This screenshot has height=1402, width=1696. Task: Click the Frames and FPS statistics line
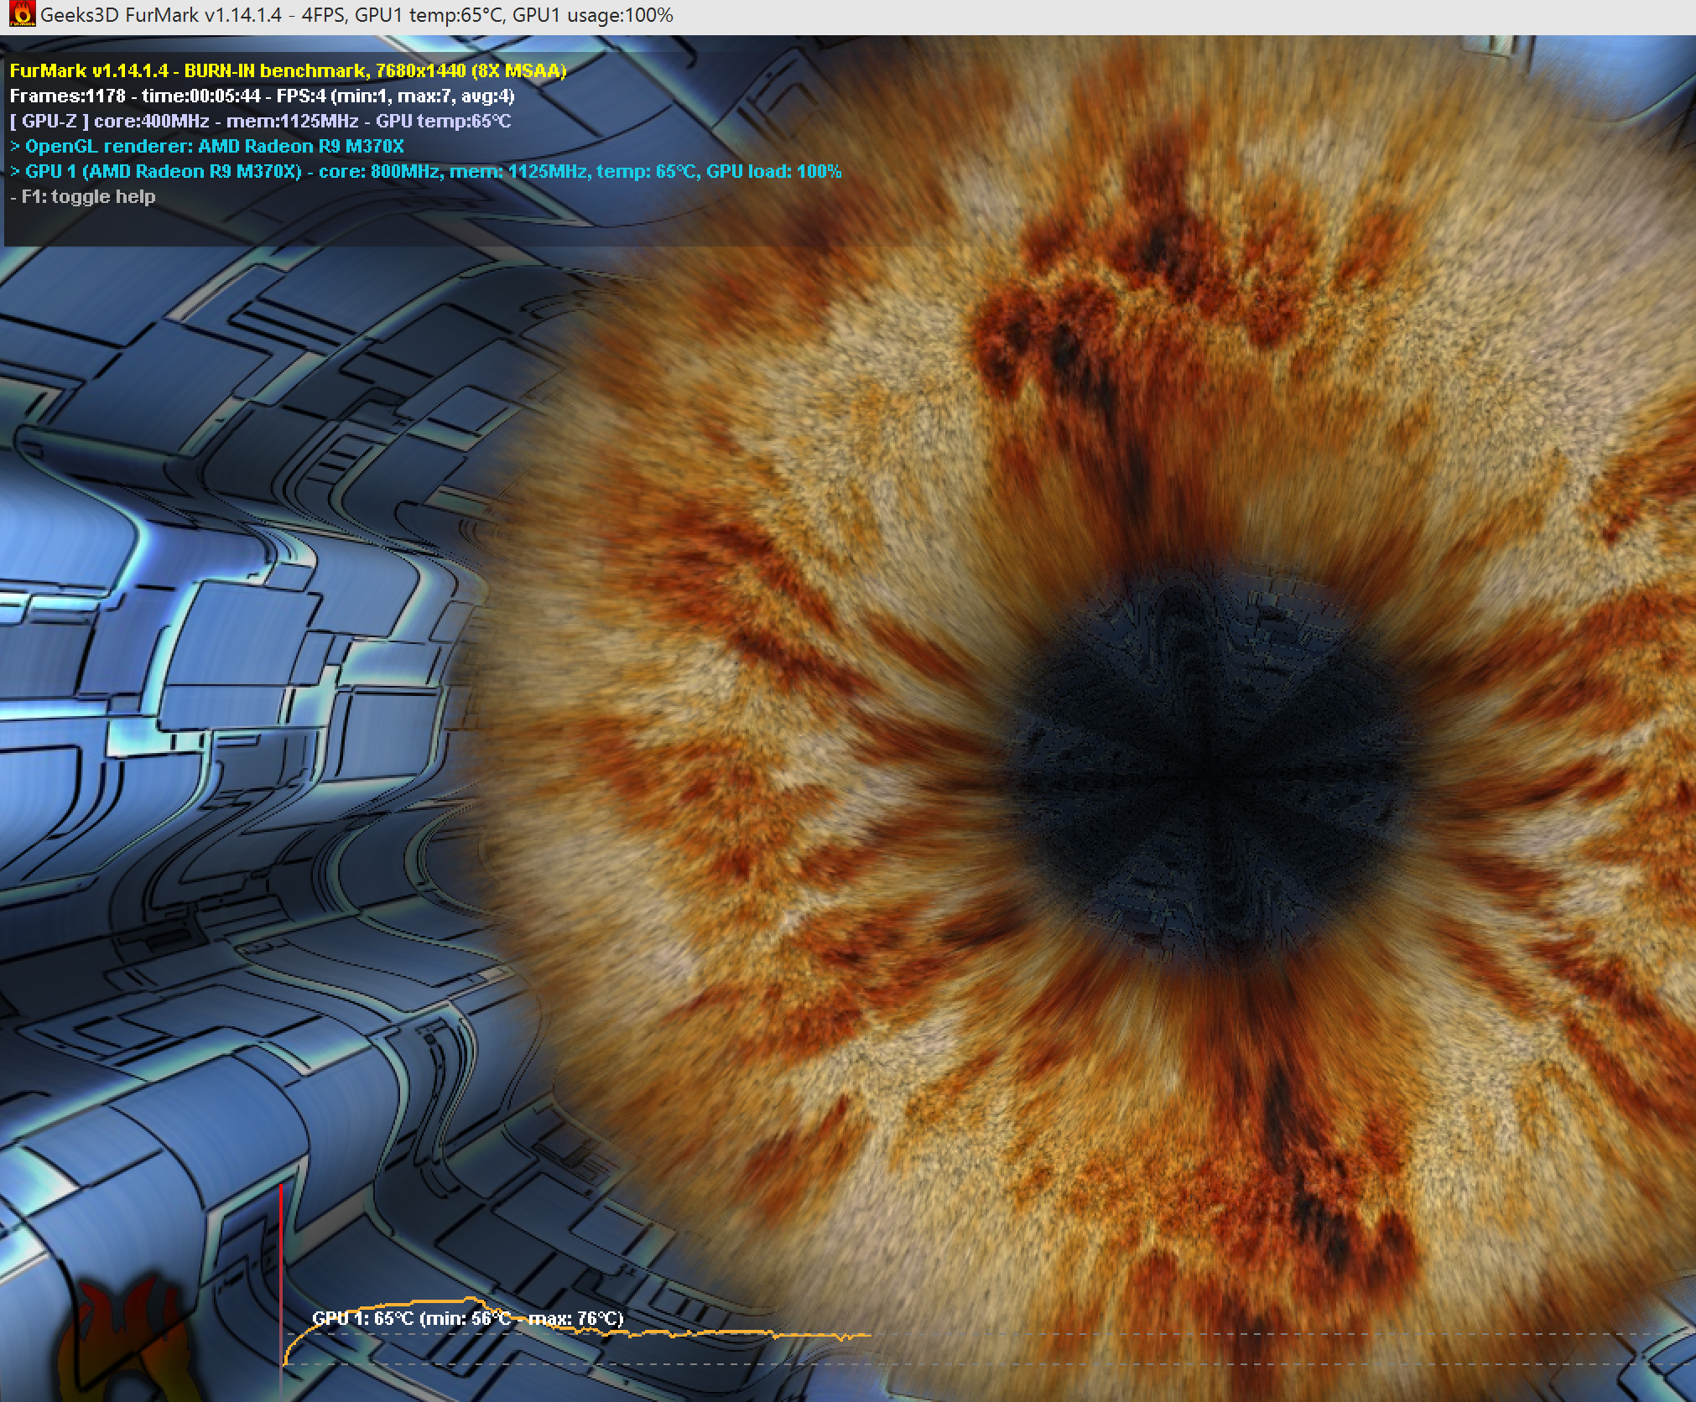pyautogui.click(x=262, y=96)
